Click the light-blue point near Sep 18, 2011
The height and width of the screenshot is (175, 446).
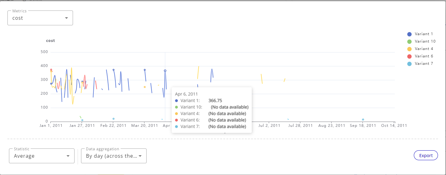tap(363, 119)
